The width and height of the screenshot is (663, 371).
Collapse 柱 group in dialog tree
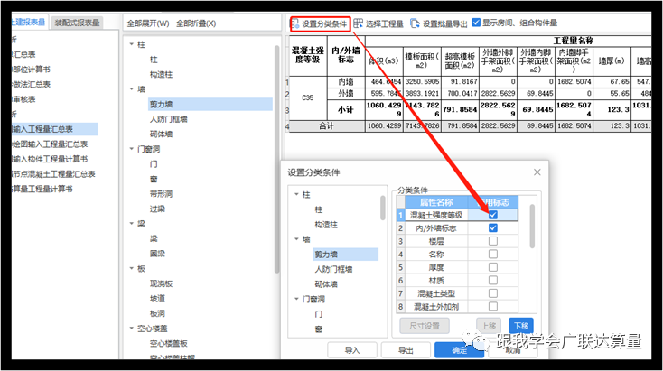pyautogui.click(x=296, y=194)
